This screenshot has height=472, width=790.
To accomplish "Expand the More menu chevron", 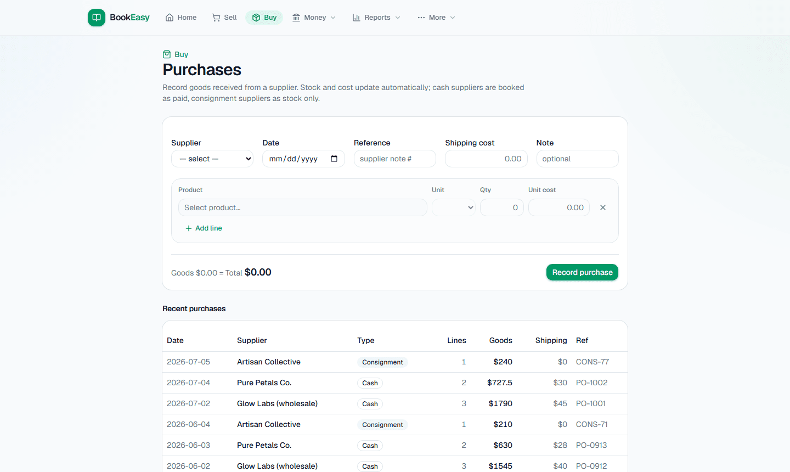I will point(453,18).
